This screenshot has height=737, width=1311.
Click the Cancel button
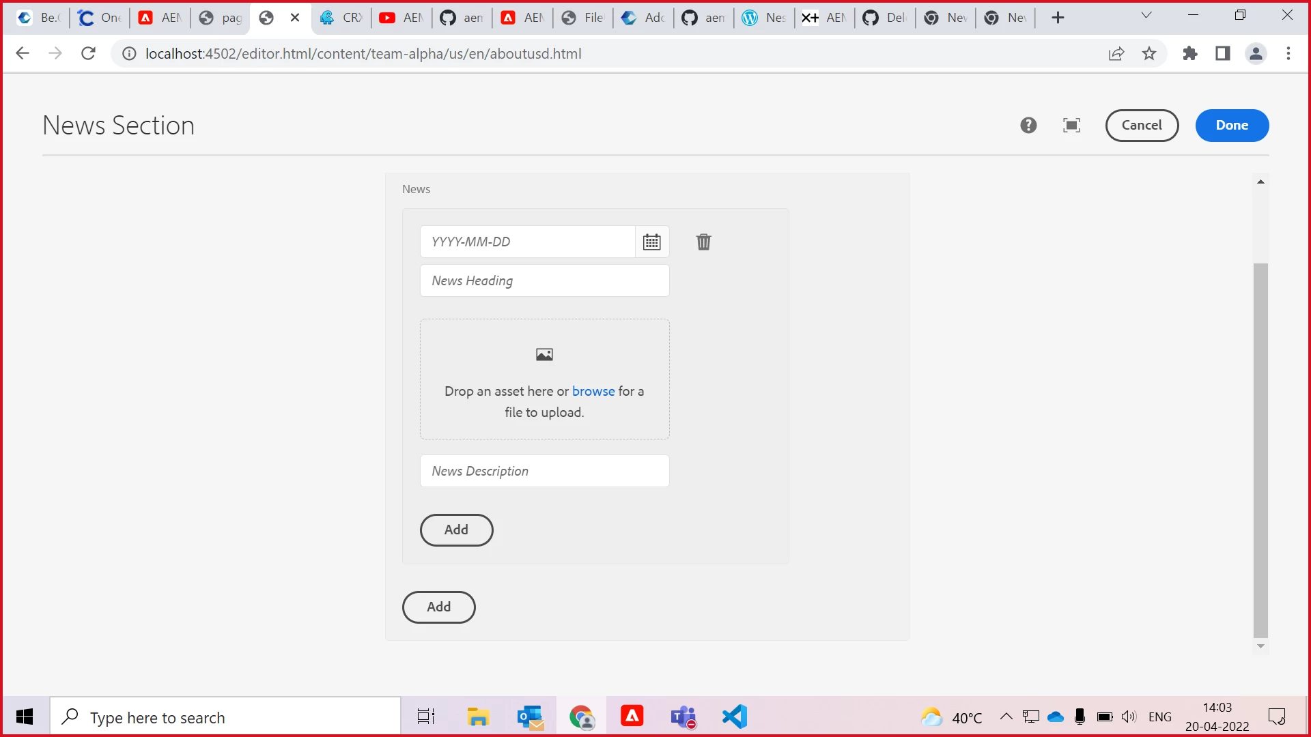[1142, 126]
